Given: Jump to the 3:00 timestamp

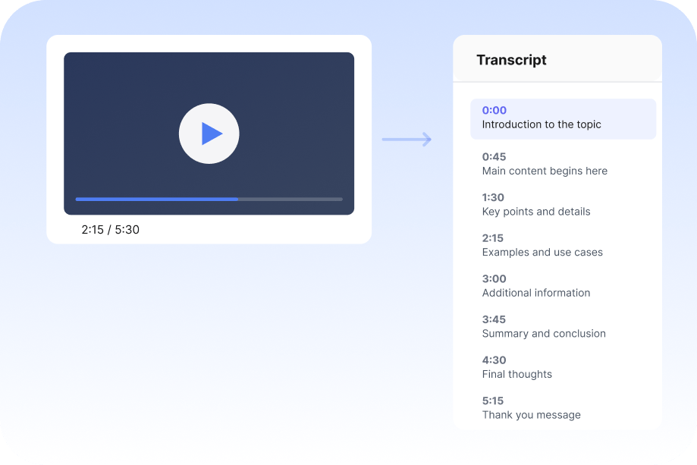Looking at the screenshot, I should tap(494, 279).
